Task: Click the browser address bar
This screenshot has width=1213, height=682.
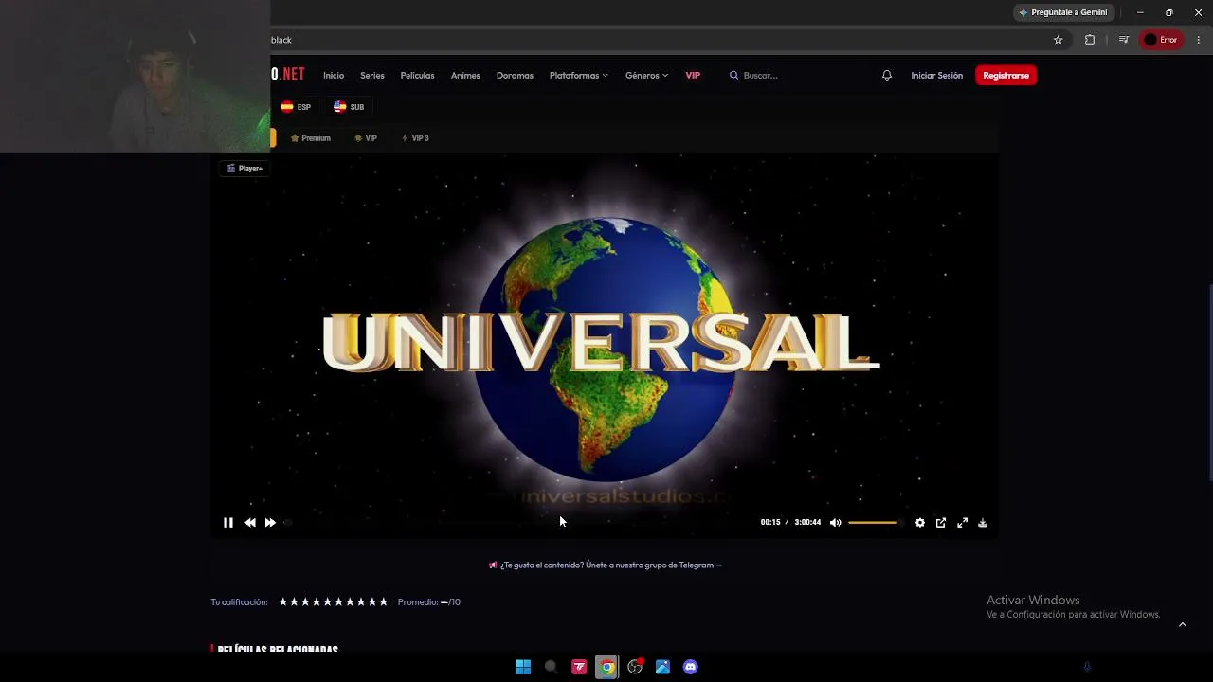Action: pos(654,40)
